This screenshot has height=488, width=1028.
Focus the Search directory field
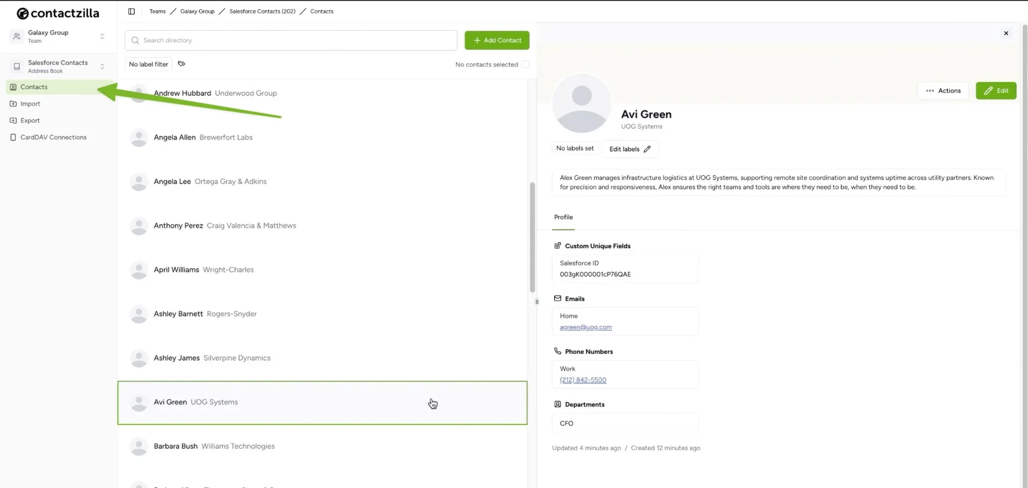[291, 40]
